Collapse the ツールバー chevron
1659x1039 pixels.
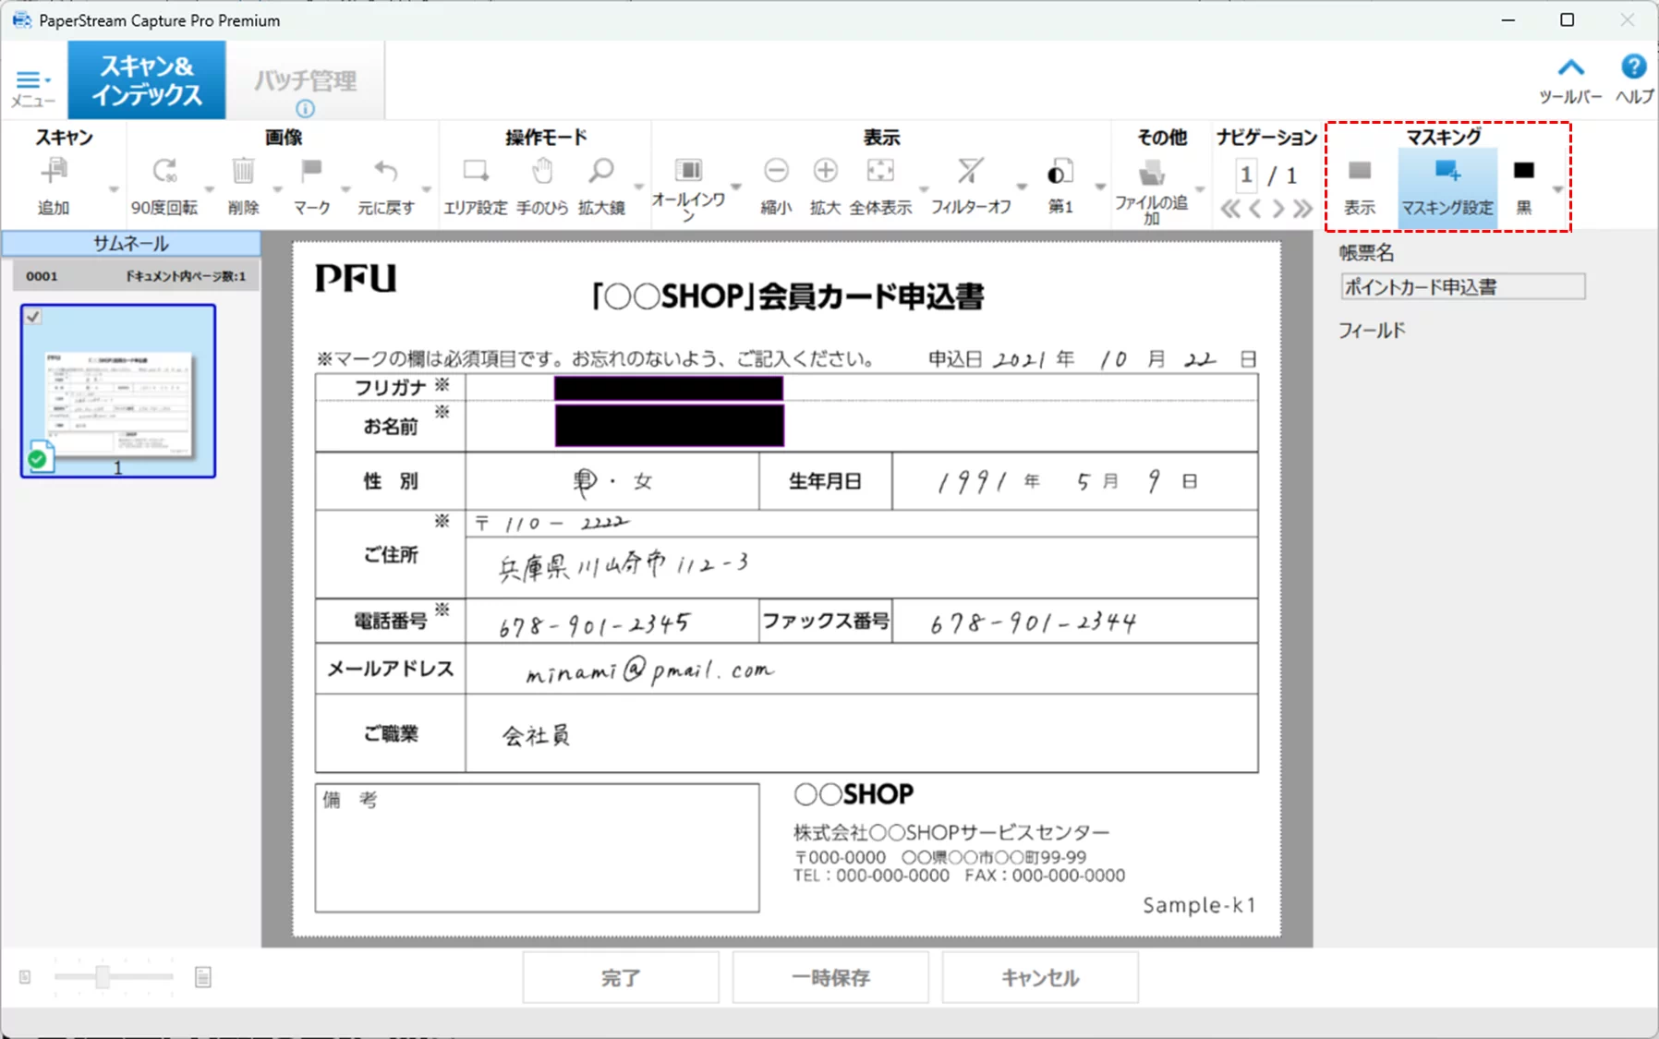1570,68
